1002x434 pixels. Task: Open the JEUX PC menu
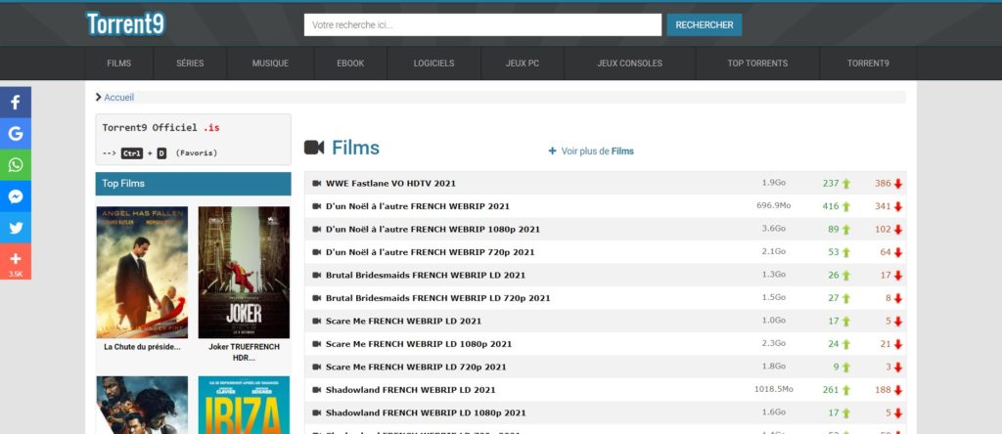pyautogui.click(x=523, y=64)
